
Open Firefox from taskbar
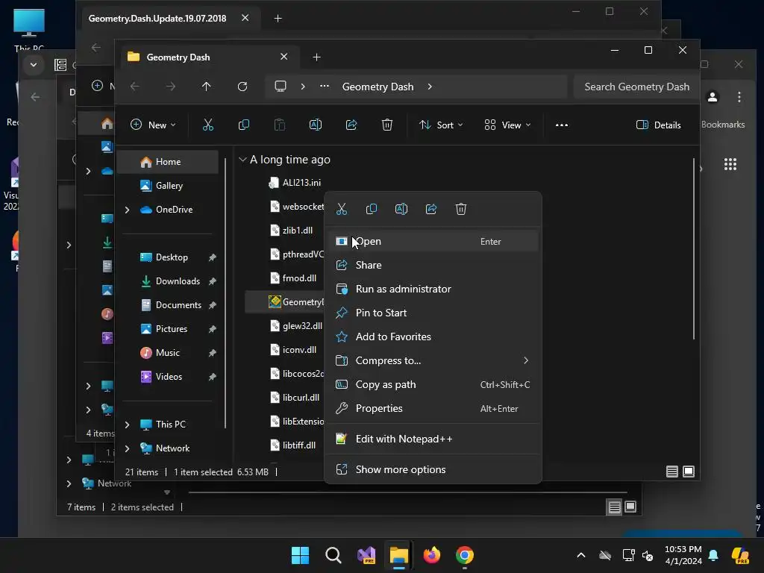click(x=432, y=555)
